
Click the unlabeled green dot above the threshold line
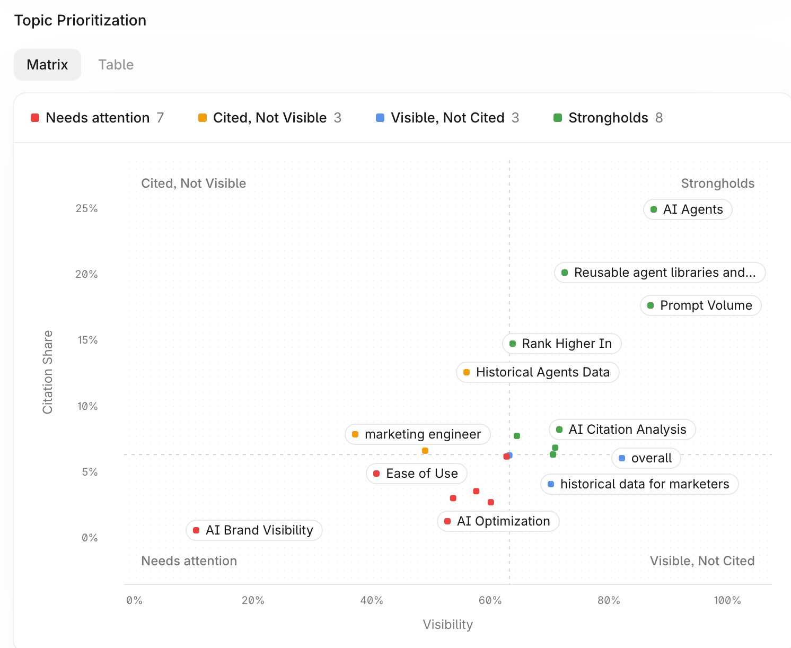517,436
